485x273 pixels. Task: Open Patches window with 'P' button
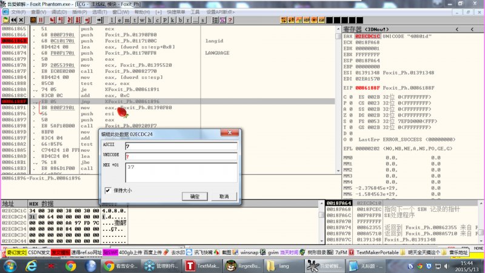tap(165, 20)
